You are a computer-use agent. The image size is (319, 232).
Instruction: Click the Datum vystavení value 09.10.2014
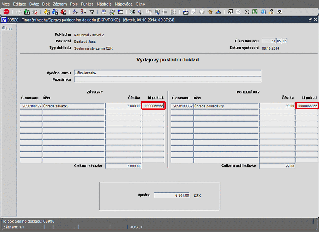pos(270,48)
